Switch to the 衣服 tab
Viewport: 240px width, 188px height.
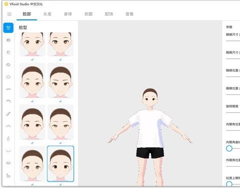[88, 14]
